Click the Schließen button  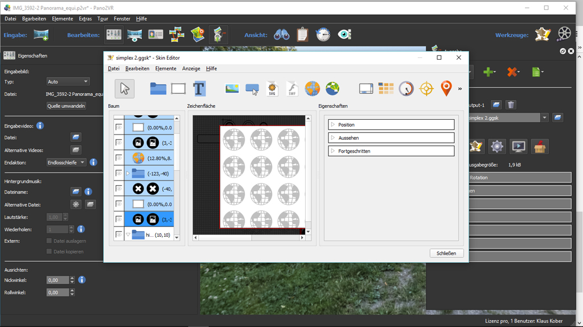[x=446, y=253]
